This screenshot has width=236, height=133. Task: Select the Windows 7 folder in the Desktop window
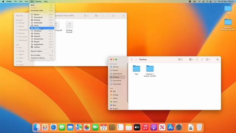pyautogui.click(x=150, y=71)
